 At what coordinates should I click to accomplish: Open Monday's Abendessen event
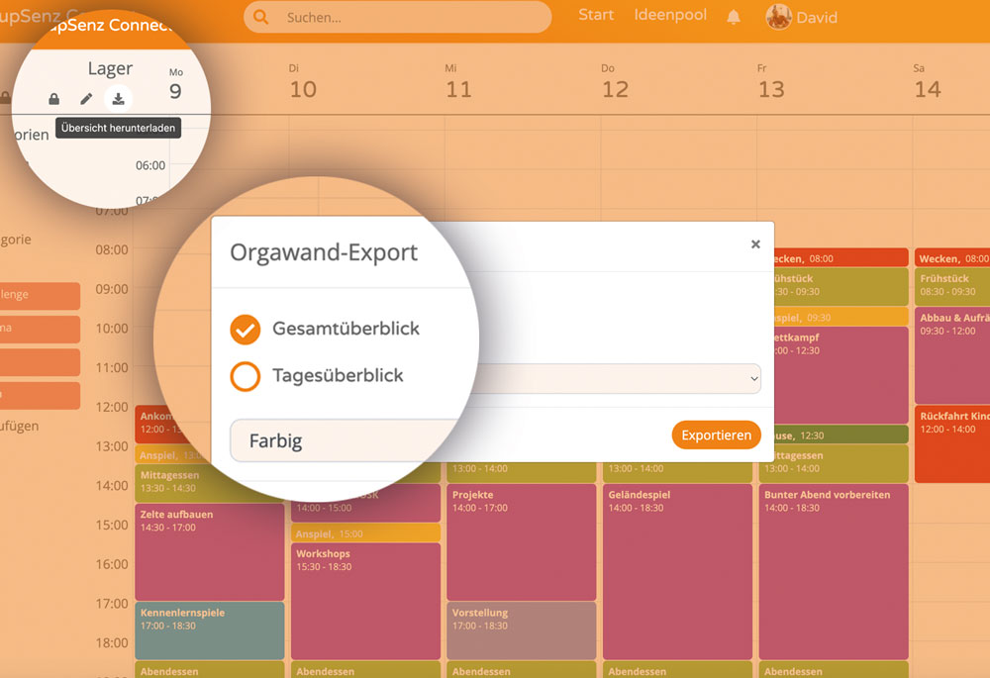[210, 670]
